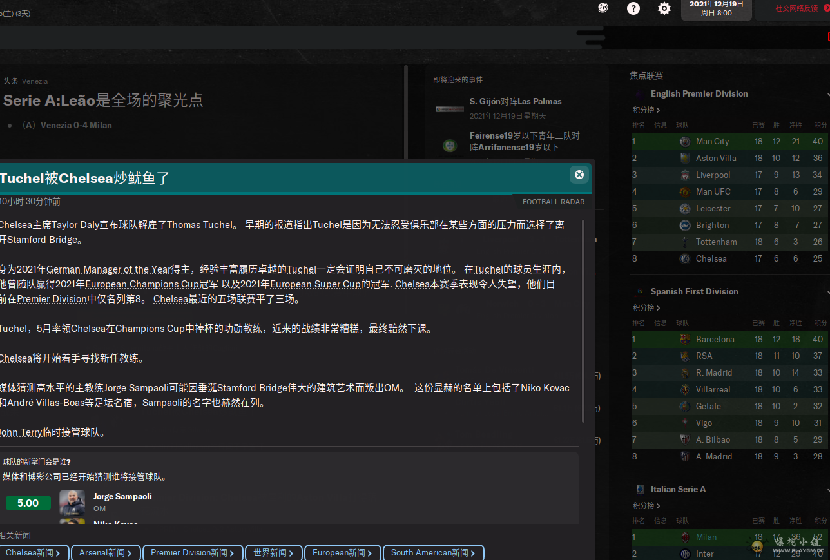Screen dimensions: 830x560
Task: Click the A. Bilbao club badge
Action: coord(685,439)
